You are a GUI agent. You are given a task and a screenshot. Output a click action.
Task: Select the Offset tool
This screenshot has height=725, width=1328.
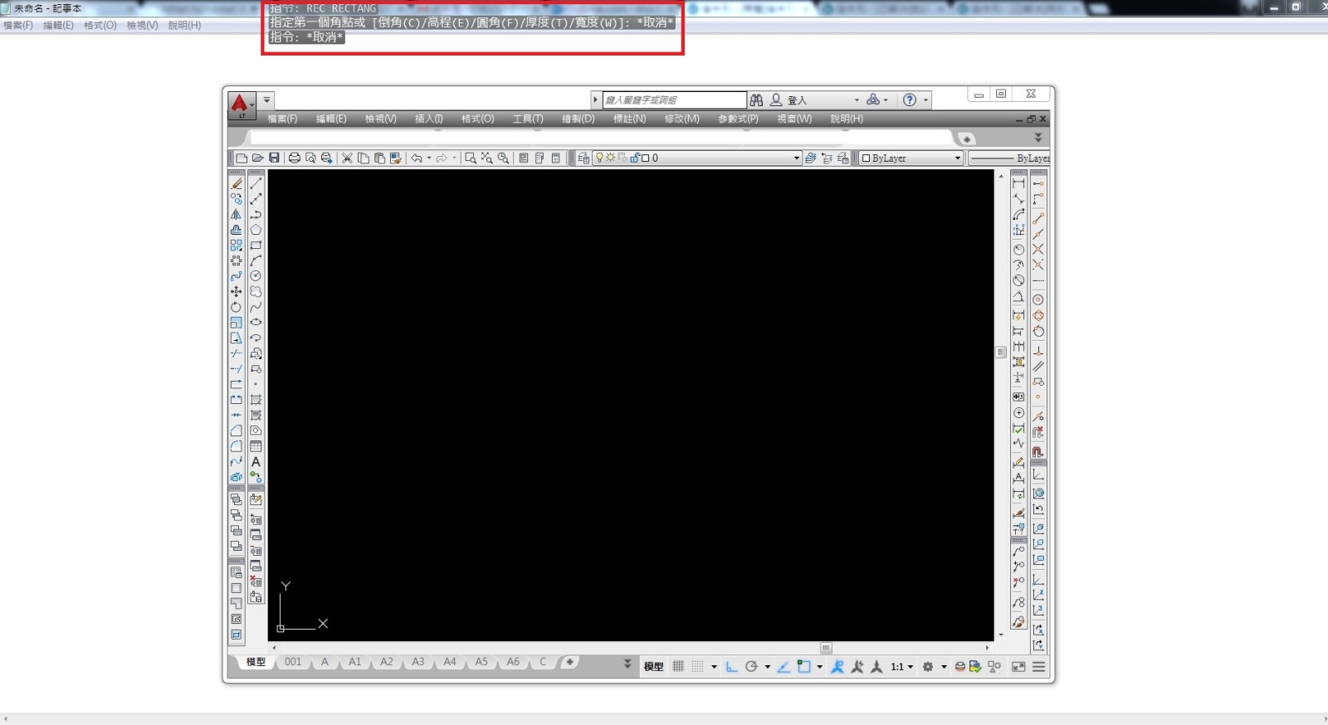237,230
